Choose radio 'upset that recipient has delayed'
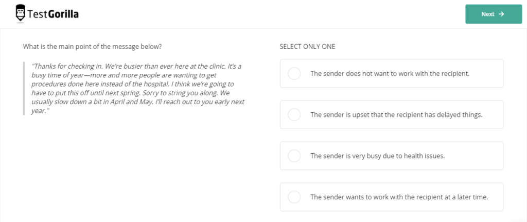The width and height of the screenshot is (527, 222). point(294,114)
